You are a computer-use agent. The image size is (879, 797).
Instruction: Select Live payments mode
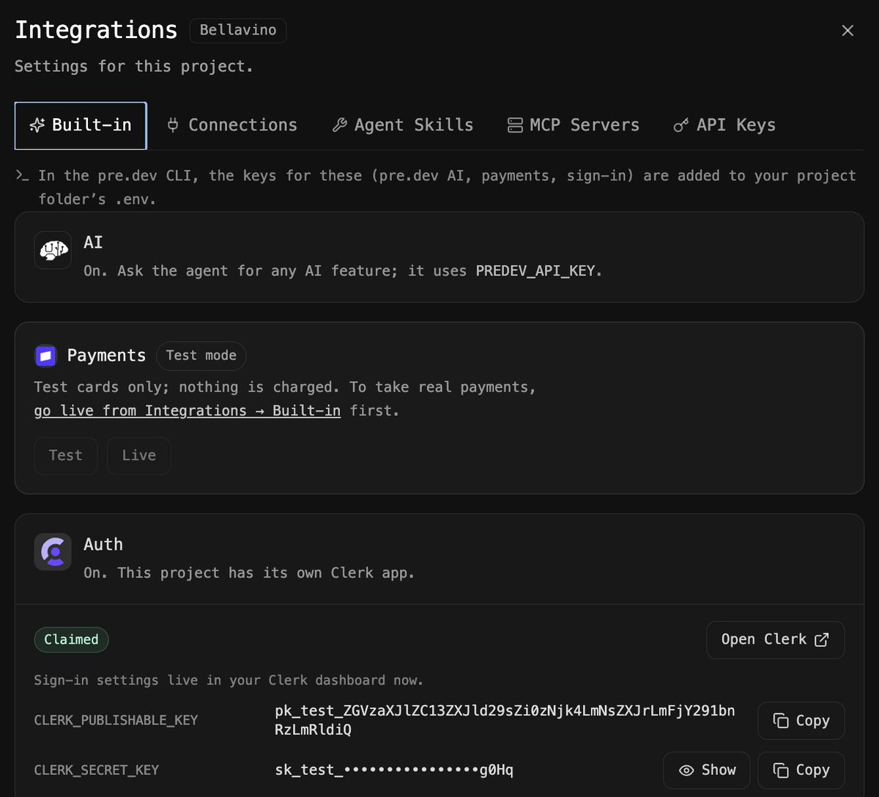(139, 455)
